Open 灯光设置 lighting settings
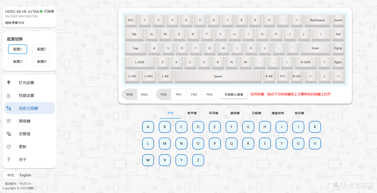 click(30, 83)
